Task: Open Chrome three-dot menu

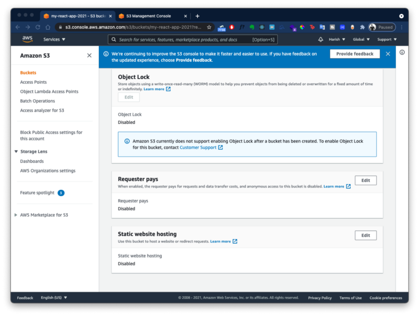Action: 401,27
